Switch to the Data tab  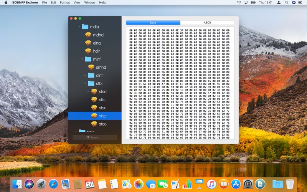click(153, 23)
